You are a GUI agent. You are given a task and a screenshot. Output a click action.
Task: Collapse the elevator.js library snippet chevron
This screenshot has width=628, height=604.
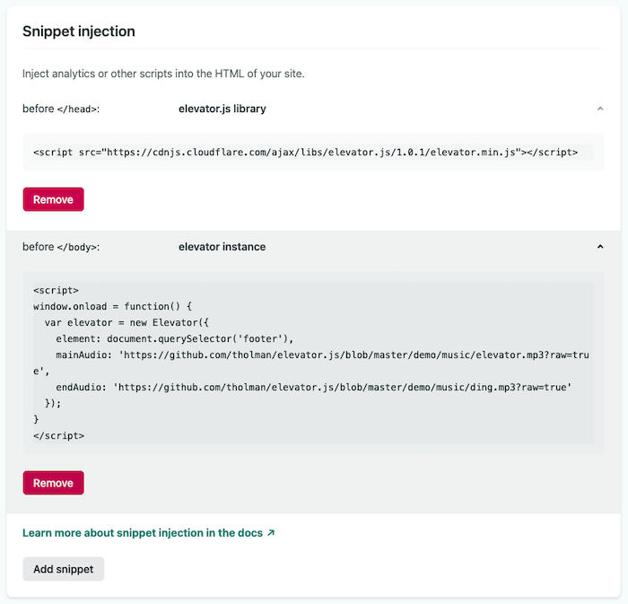point(600,109)
